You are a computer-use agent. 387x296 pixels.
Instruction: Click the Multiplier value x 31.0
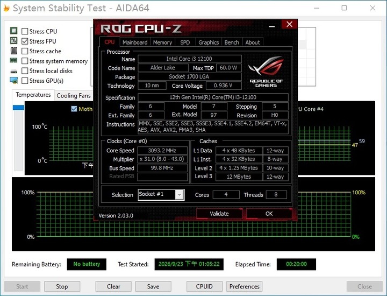click(x=162, y=159)
